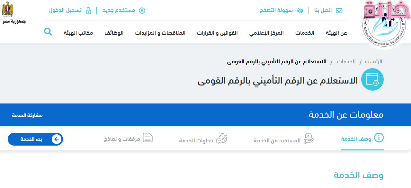Click the envelope icon beside اتصل بنا
Screen dimensions: 411x188
(339, 10)
